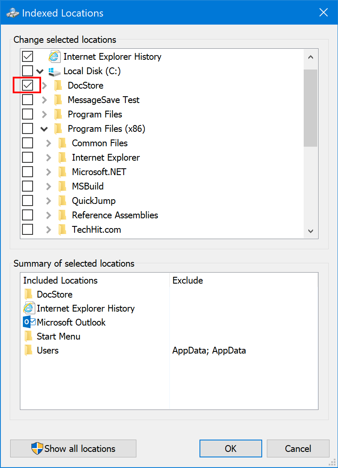Click the Included Locations column header
The width and height of the screenshot is (338, 468).
(x=95, y=280)
